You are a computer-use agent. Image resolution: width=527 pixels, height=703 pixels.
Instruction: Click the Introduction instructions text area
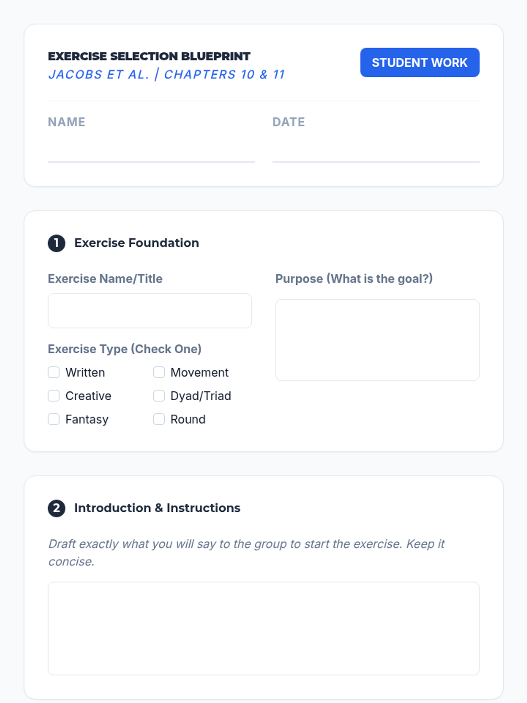[263, 628]
